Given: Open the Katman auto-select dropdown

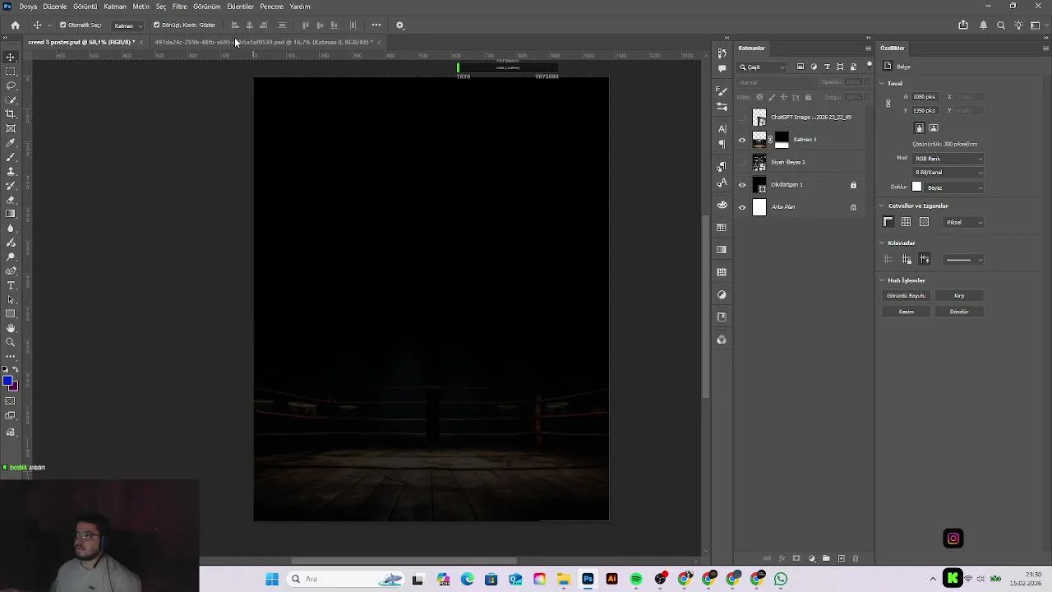Looking at the screenshot, I should coord(127,25).
